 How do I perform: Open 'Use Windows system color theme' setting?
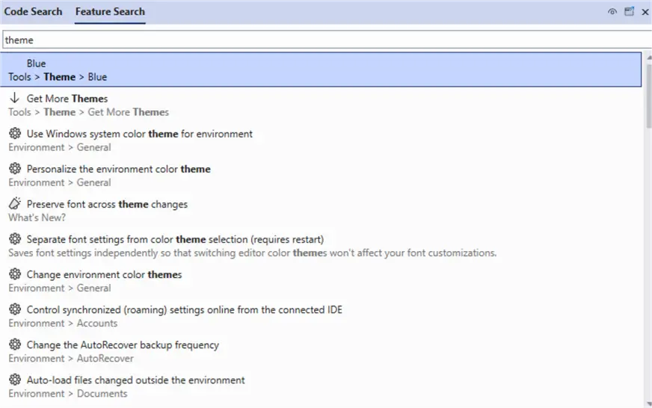tap(139, 134)
